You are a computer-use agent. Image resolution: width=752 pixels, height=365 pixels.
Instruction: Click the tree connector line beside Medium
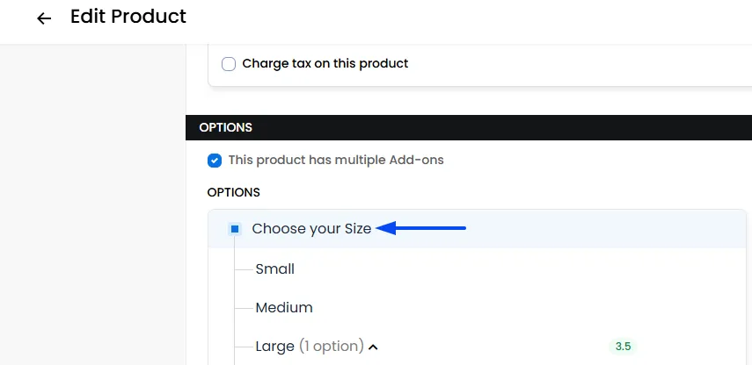click(x=245, y=308)
